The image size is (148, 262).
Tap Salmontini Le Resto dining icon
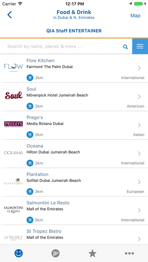30,220
